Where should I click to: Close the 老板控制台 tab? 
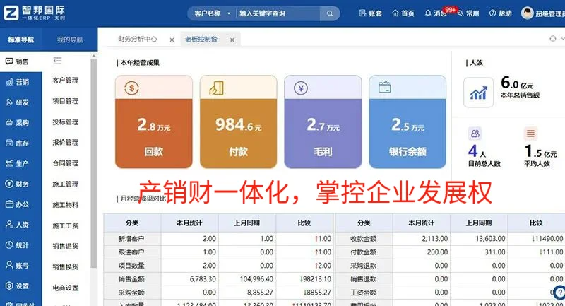coord(232,40)
